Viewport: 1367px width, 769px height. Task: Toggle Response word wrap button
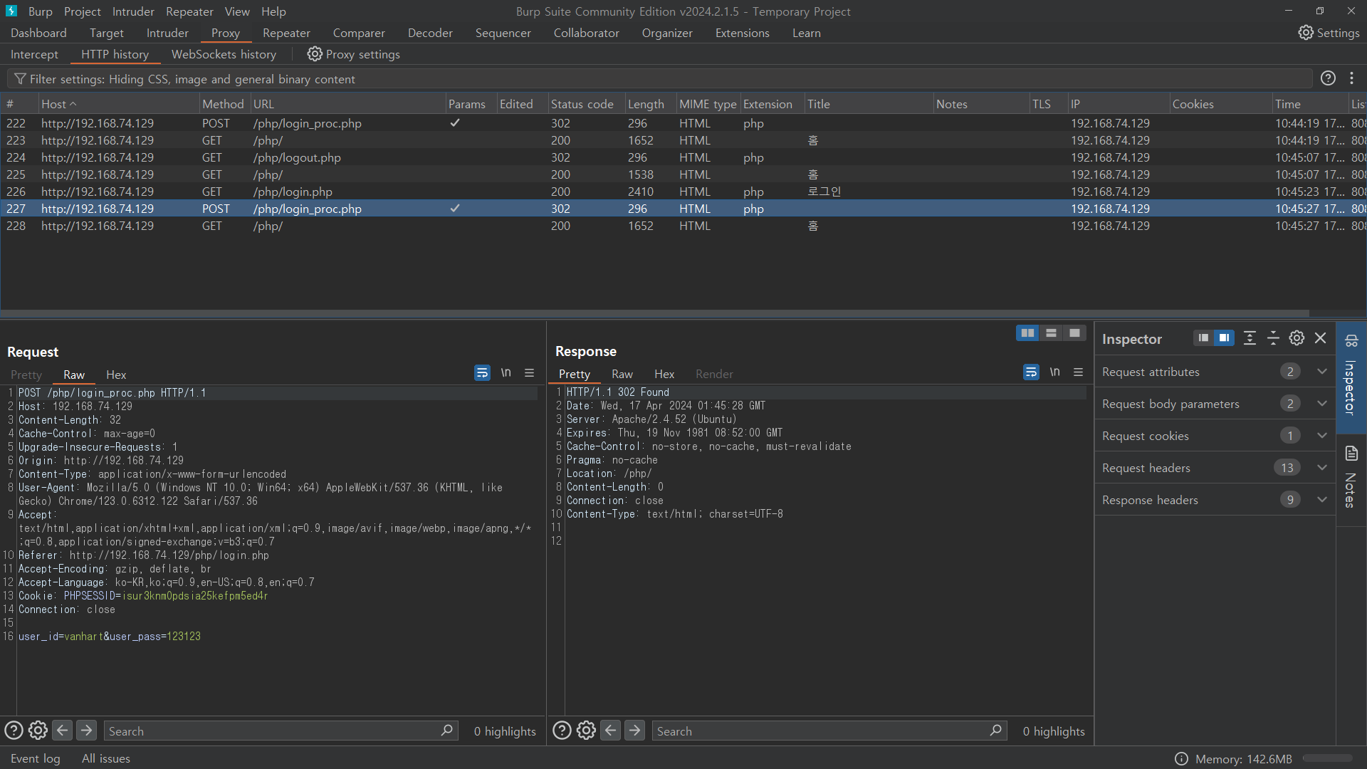pyautogui.click(x=1031, y=372)
